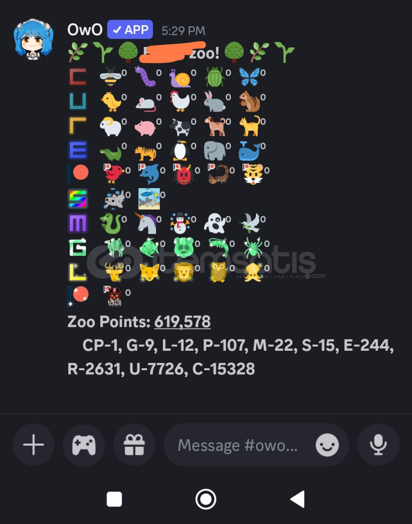Tap the rainbow S rank icon
This screenshot has width=412, height=524.
pyautogui.click(x=78, y=198)
